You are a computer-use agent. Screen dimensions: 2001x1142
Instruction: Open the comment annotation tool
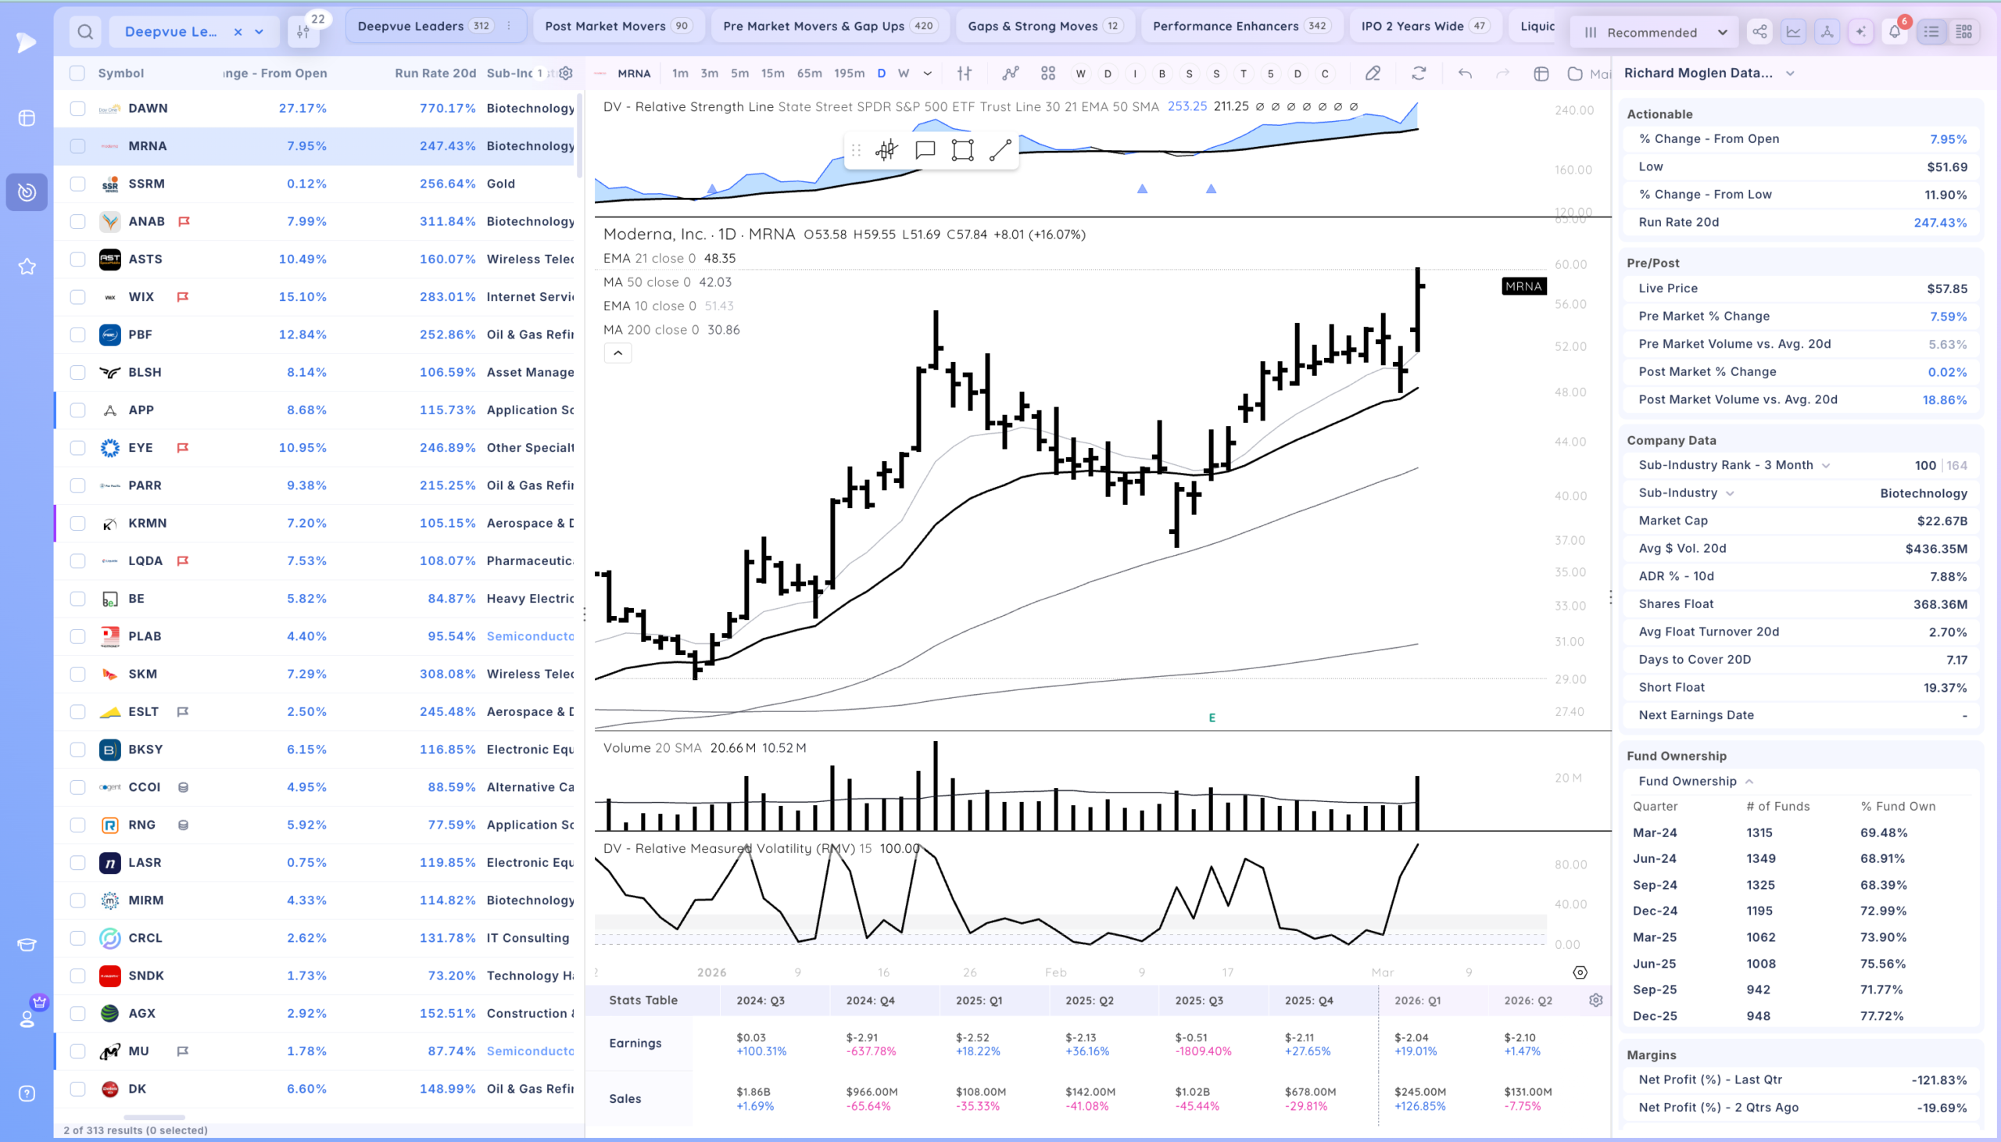[925, 150]
